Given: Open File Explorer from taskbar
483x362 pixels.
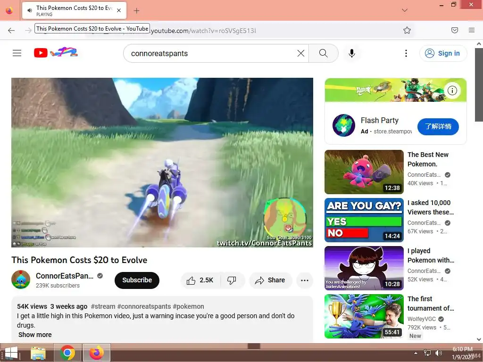Looking at the screenshot, I should pyautogui.click(x=38, y=353).
